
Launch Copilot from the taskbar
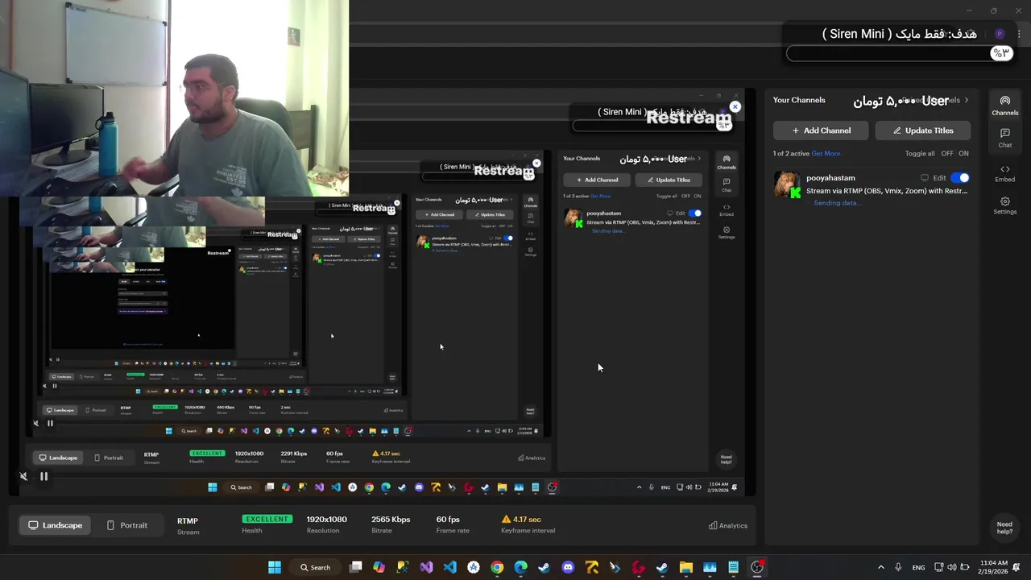coord(379,567)
